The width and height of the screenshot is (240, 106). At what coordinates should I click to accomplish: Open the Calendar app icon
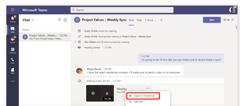point(12,50)
